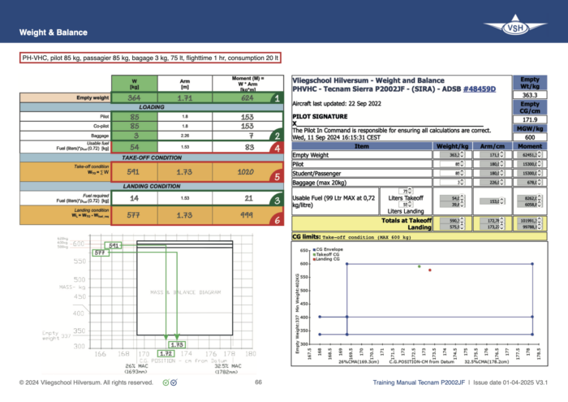Image resolution: width=568 pixels, height=402 pixels.
Task: Click the landing moment 999 cell
Action: pyautogui.click(x=247, y=215)
